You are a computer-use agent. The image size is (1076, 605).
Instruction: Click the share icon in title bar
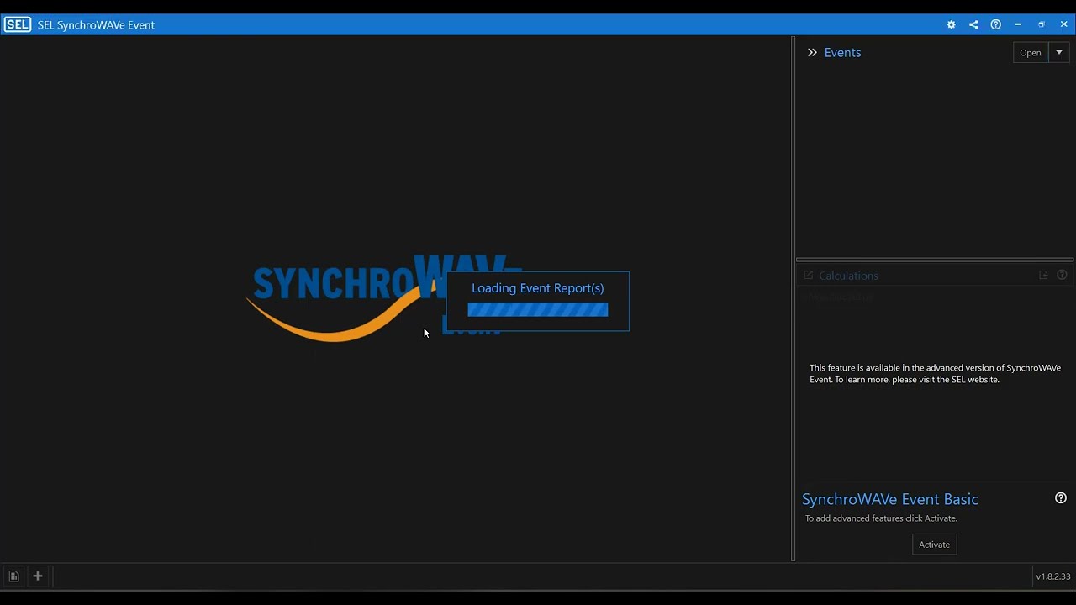pos(973,24)
